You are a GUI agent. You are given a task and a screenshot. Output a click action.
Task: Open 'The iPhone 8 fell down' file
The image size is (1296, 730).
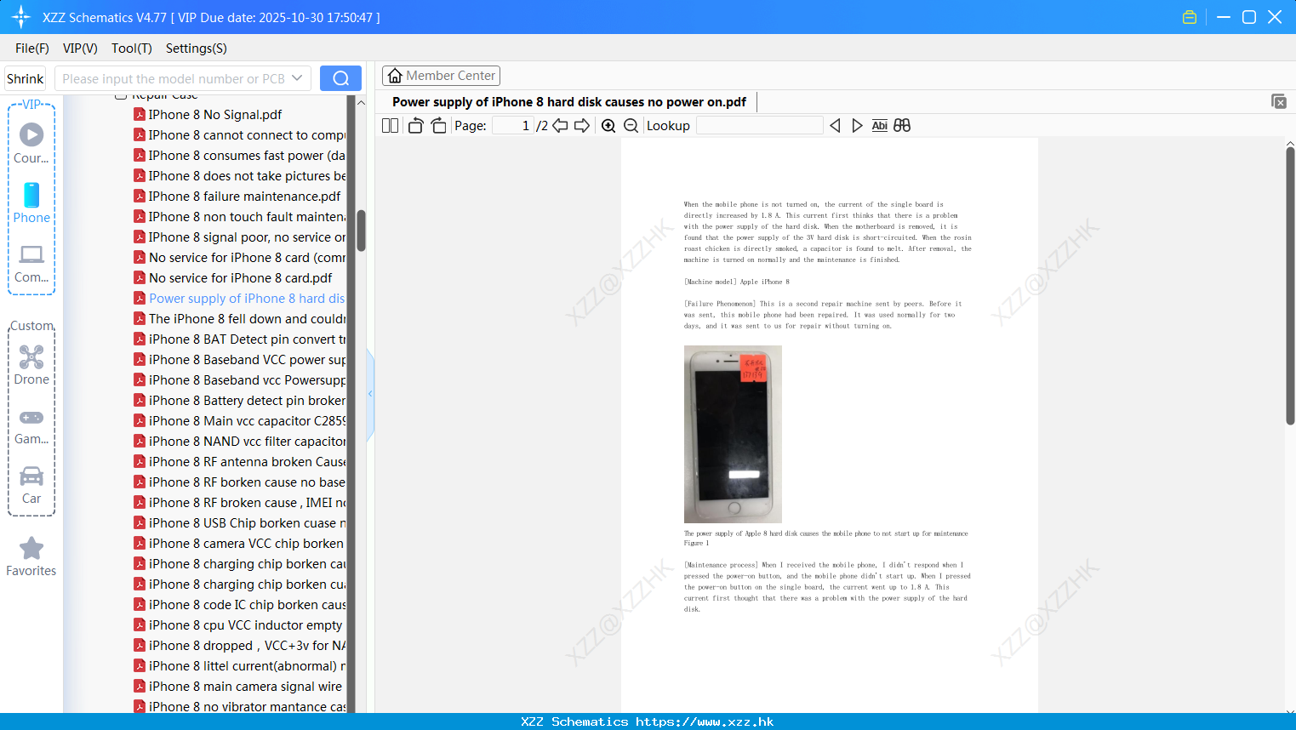(x=239, y=319)
